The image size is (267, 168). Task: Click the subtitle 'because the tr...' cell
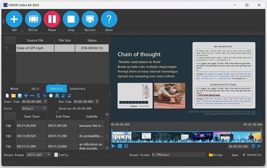tap(92, 126)
